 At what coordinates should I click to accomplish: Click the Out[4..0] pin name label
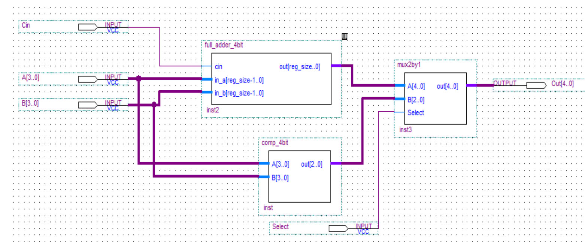click(x=562, y=84)
